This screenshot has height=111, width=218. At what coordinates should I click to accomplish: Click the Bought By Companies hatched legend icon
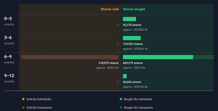coord(121,108)
